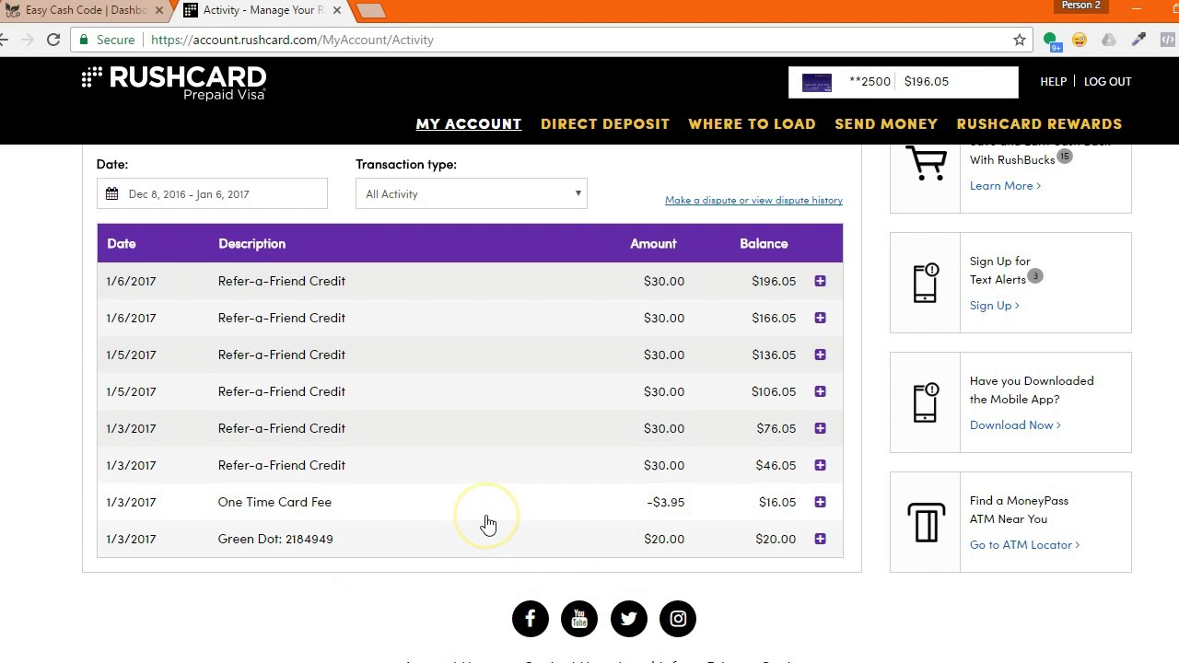Click the LOG OUT link
This screenshot has width=1179, height=663.
[1107, 81]
